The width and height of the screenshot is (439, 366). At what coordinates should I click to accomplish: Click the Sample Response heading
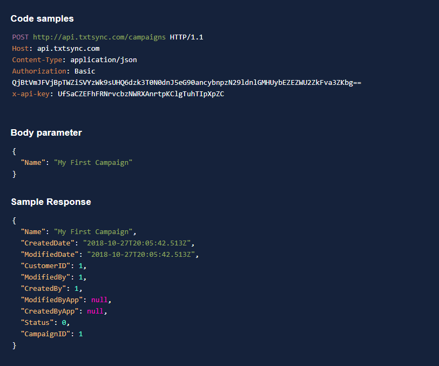pyautogui.click(x=51, y=202)
